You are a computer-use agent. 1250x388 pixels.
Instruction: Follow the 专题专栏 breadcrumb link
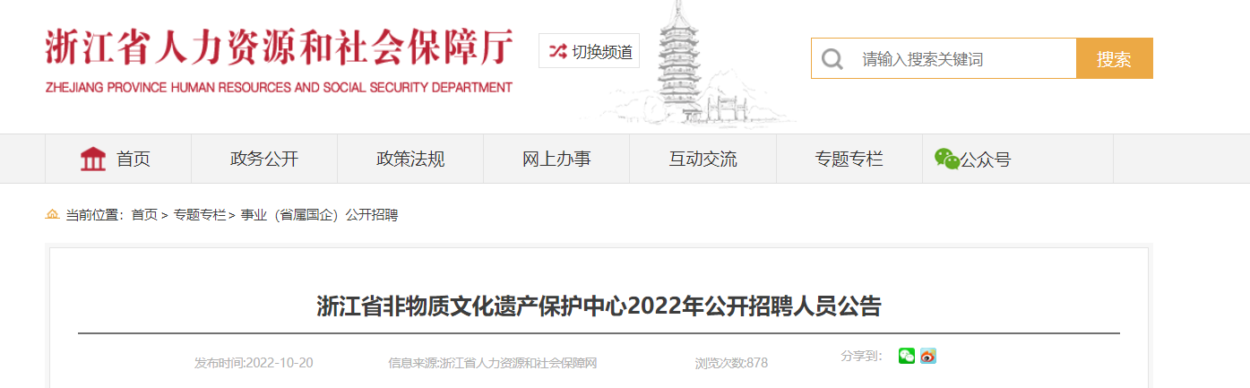pos(200,215)
